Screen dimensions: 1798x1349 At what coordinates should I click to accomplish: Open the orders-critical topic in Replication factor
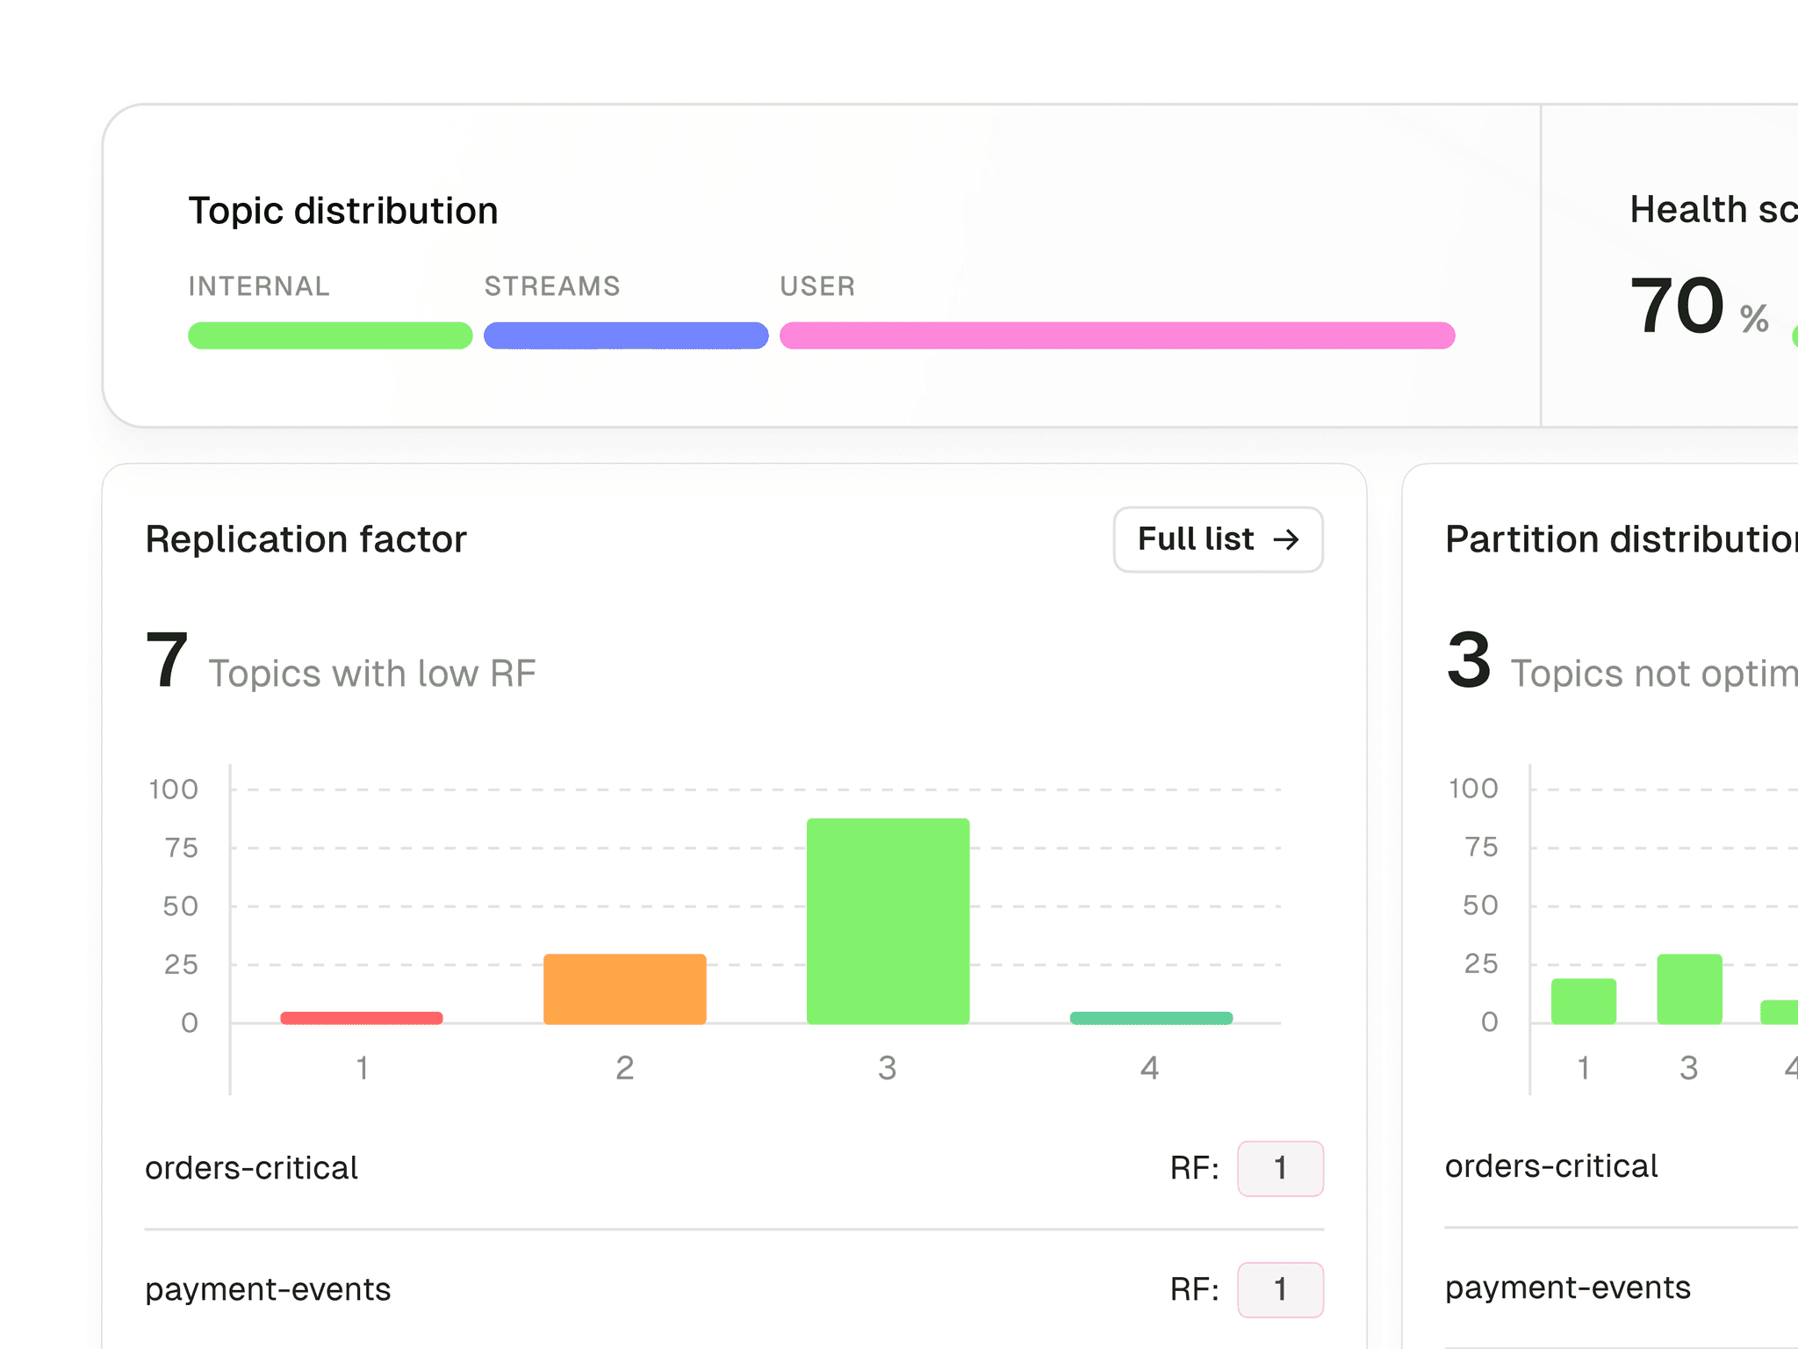tap(252, 1168)
